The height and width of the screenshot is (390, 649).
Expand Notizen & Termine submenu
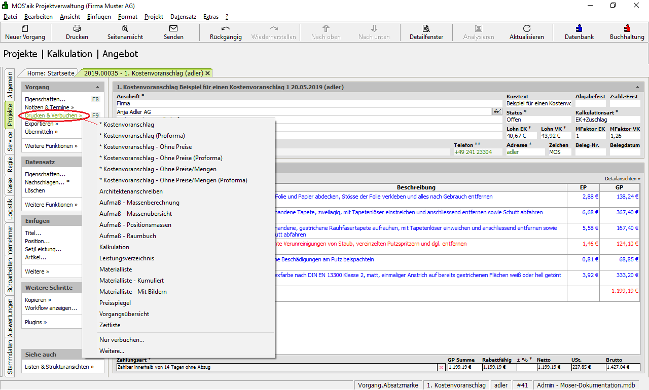49,107
